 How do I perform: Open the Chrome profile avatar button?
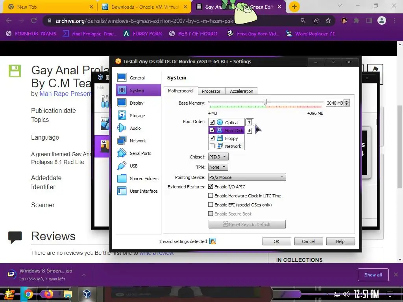tap(382, 20)
